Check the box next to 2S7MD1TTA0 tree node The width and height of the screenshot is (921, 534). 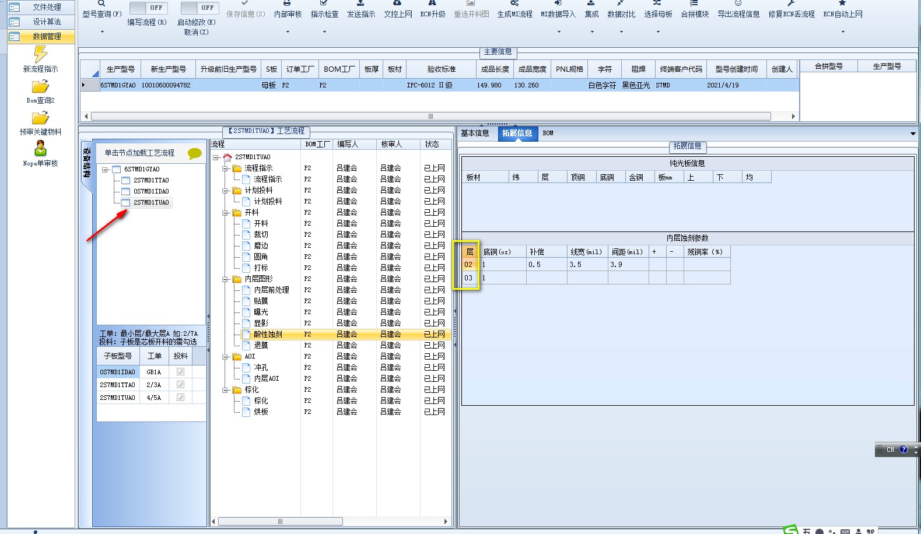click(125, 180)
